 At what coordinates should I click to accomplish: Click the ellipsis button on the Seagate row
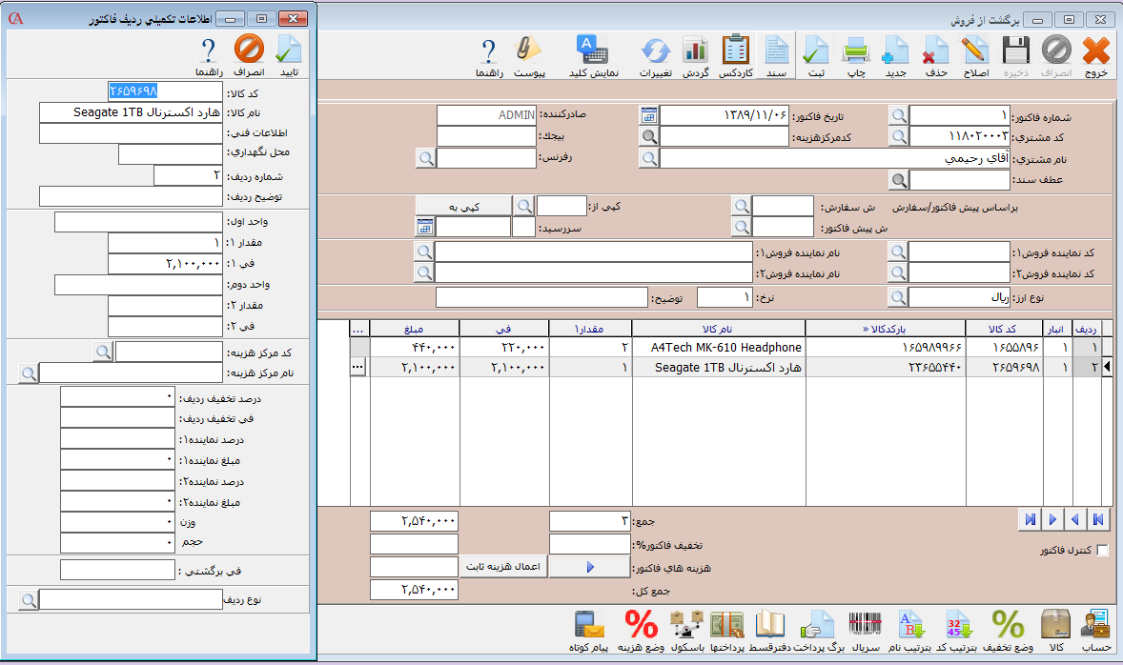pos(358,367)
